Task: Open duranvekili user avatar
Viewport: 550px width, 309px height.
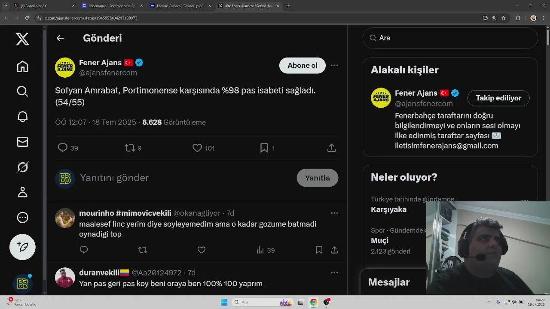Action: point(65,278)
